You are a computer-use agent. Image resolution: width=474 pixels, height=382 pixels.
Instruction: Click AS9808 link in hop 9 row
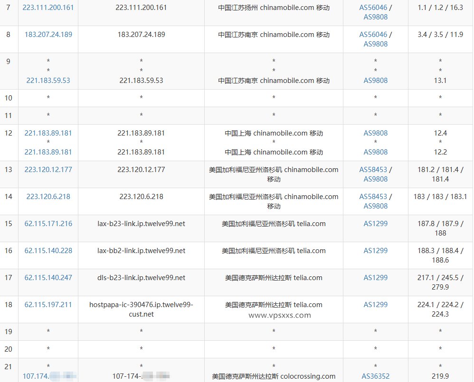(376, 81)
